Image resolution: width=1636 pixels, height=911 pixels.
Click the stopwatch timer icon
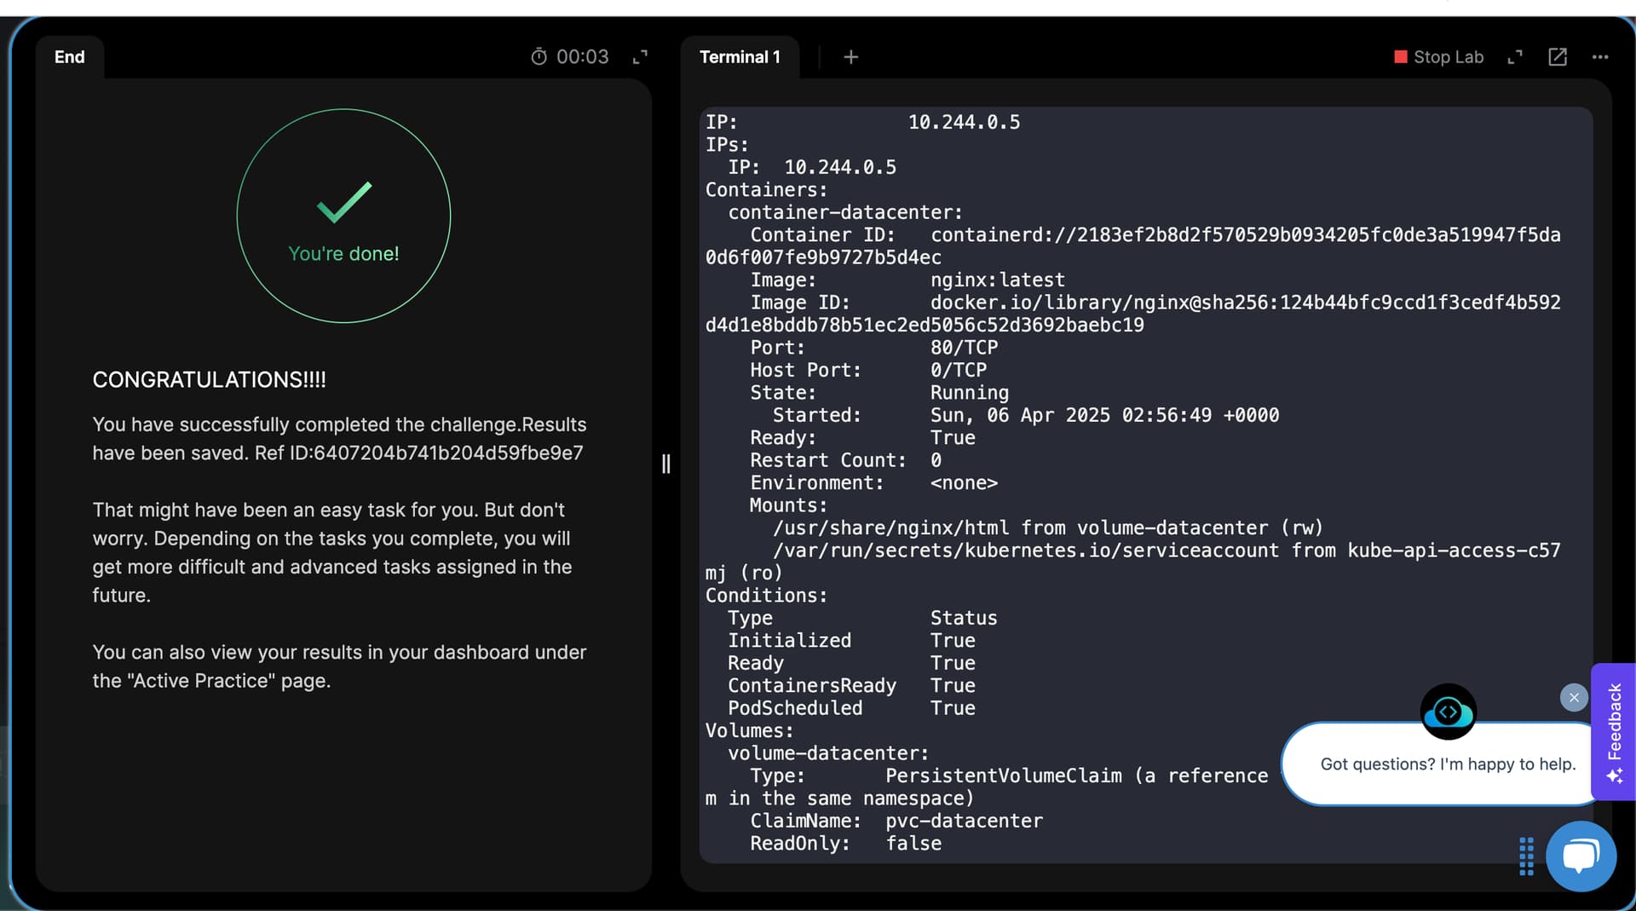pyautogui.click(x=539, y=57)
